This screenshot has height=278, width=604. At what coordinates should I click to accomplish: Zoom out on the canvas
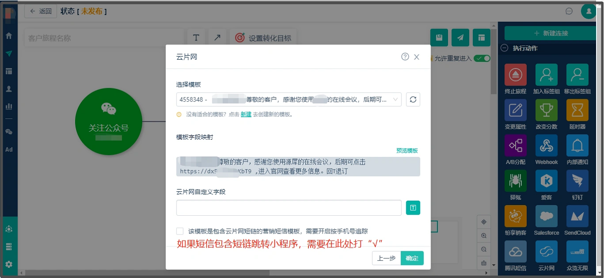pos(484,250)
